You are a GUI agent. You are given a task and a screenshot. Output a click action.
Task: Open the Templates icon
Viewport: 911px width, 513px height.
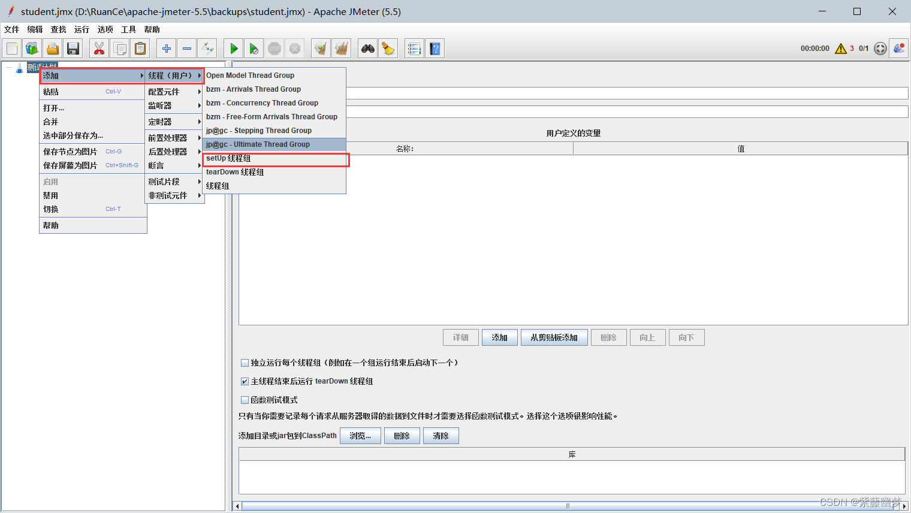(x=32, y=49)
